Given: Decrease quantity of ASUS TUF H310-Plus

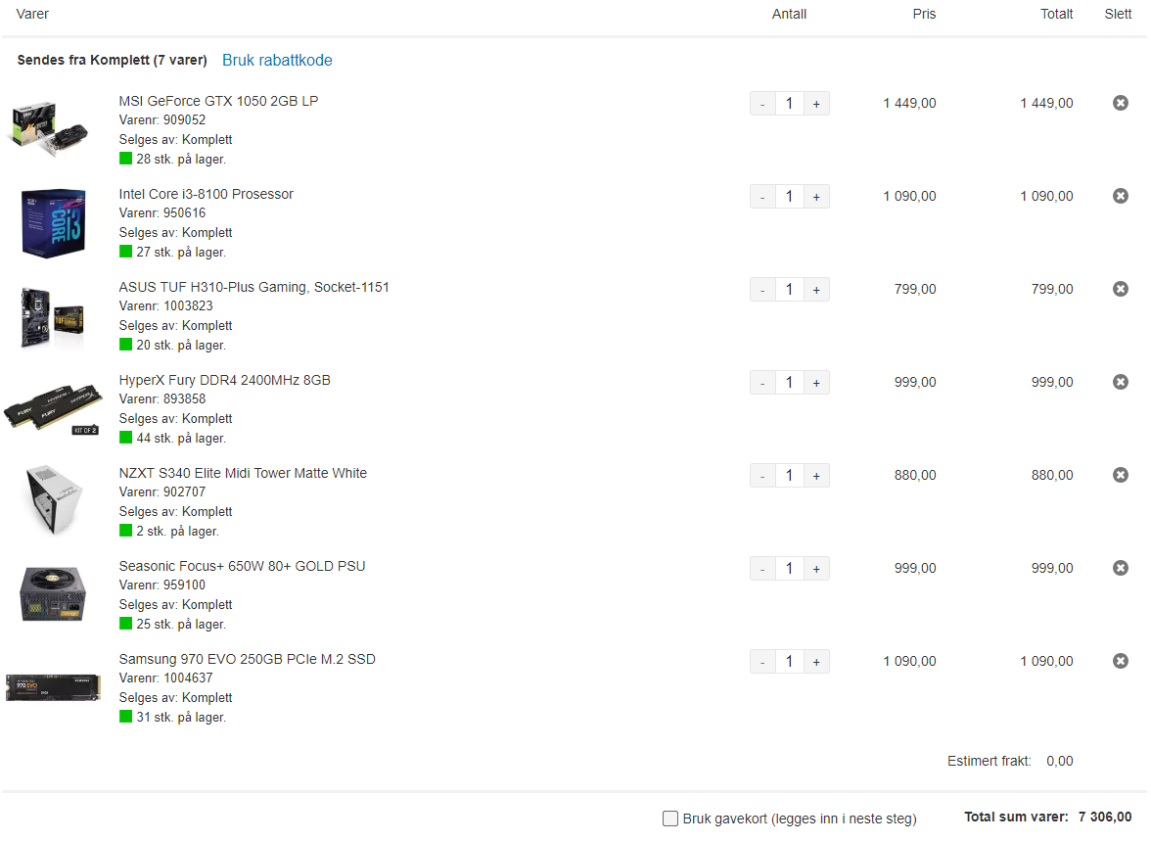Looking at the screenshot, I should pos(762,290).
